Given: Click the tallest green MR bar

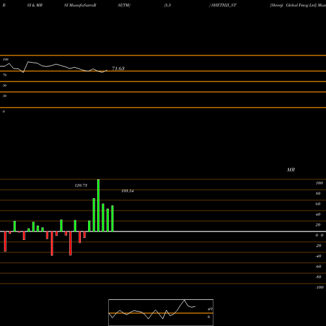Looking at the screenshot, I should [x=98, y=205].
